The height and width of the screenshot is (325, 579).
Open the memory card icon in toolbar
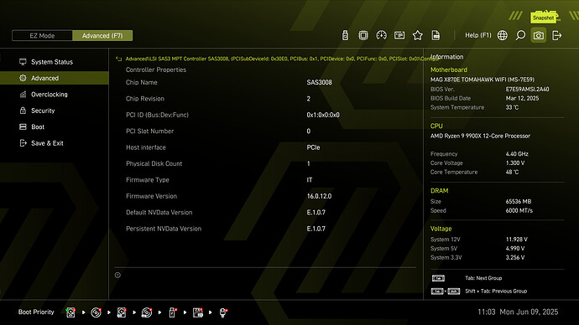click(x=399, y=35)
